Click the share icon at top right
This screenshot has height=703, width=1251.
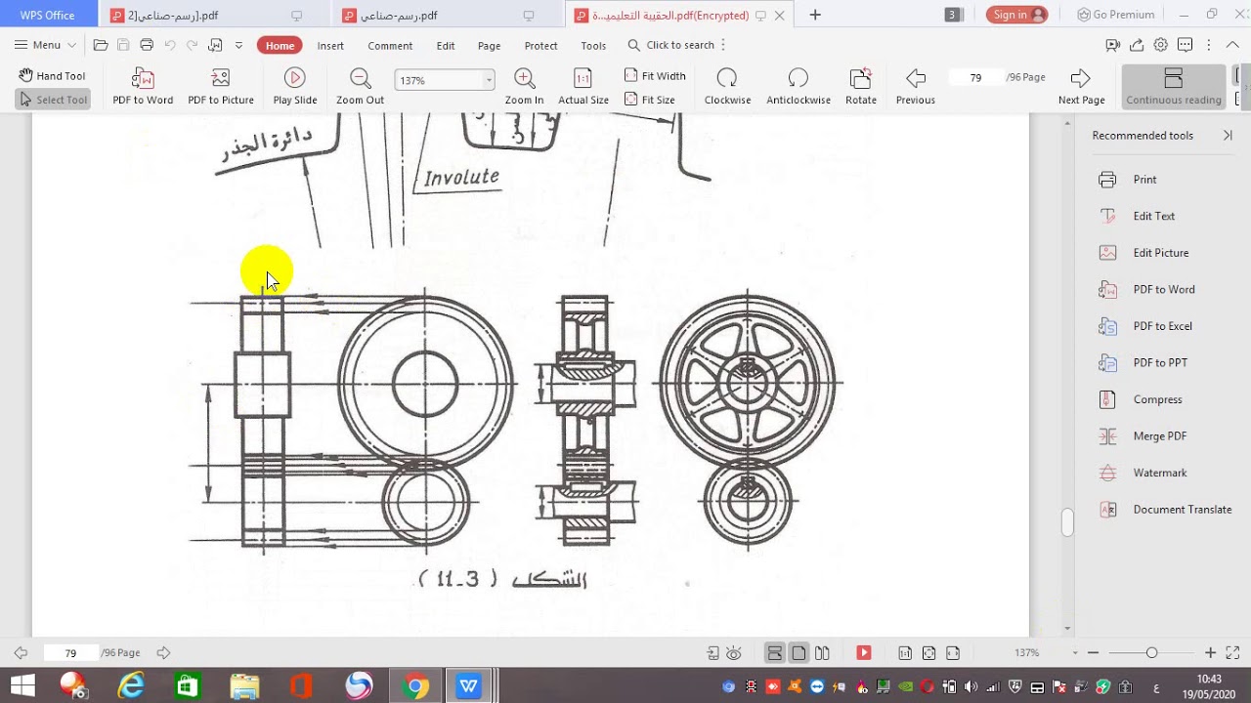point(1137,45)
